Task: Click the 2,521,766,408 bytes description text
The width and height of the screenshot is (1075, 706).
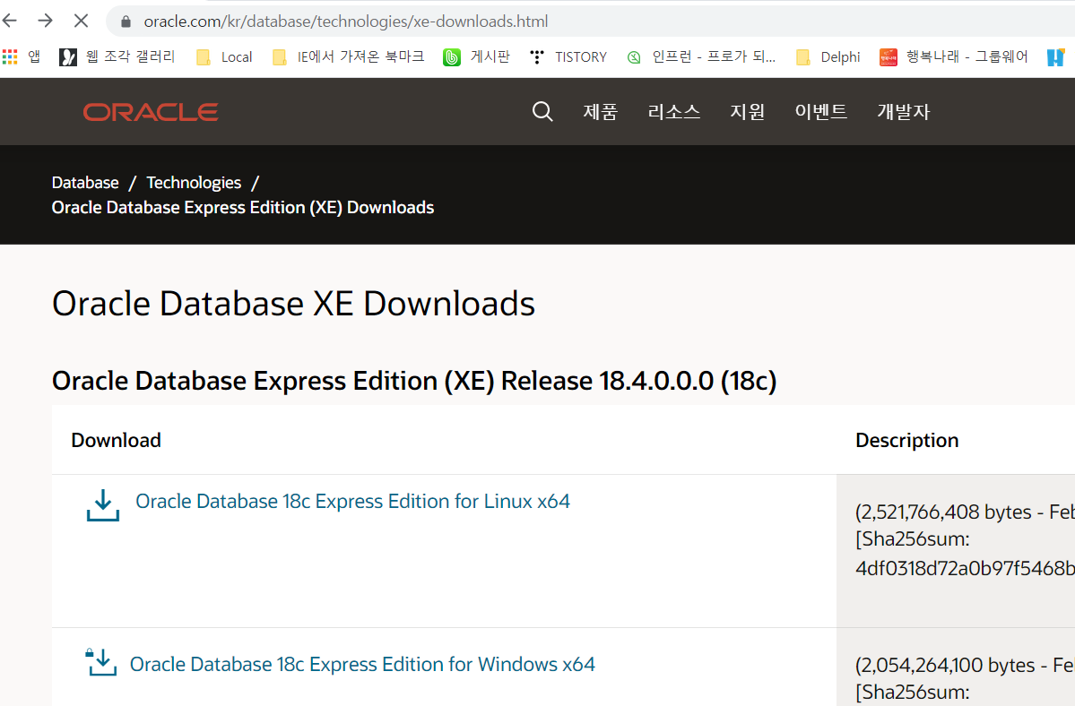Action: (x=965, y=512)
